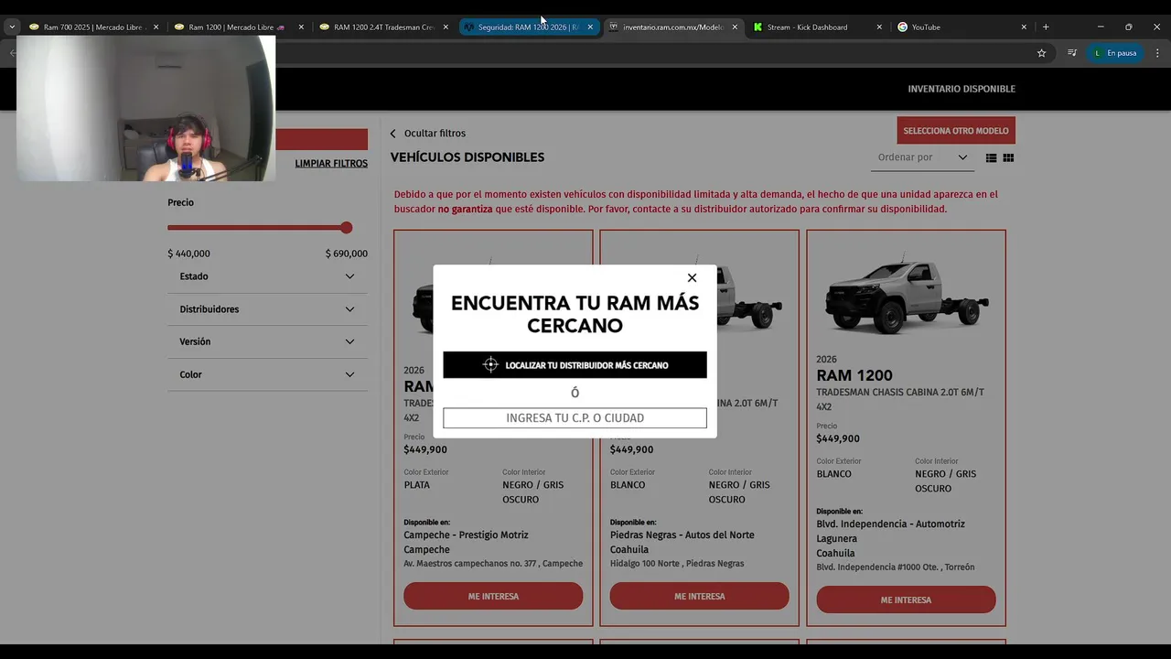Open the tab search dropdown arrow

pos(12,27)
